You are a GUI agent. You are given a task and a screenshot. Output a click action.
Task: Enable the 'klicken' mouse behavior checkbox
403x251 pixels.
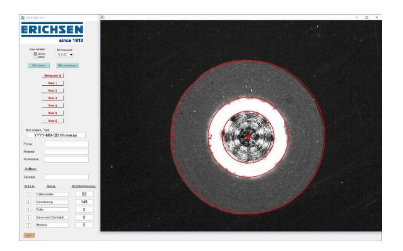coord(36,54)
